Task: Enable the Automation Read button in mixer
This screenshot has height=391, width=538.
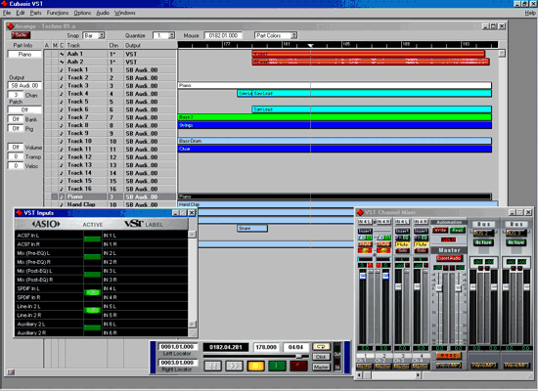Action: pos(458,230)
